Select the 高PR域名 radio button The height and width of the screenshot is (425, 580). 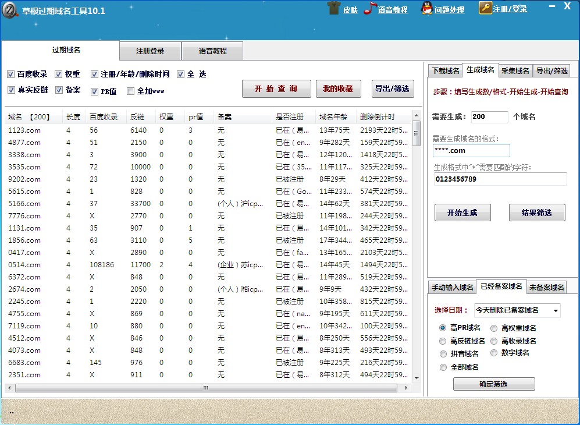(443, 328)
